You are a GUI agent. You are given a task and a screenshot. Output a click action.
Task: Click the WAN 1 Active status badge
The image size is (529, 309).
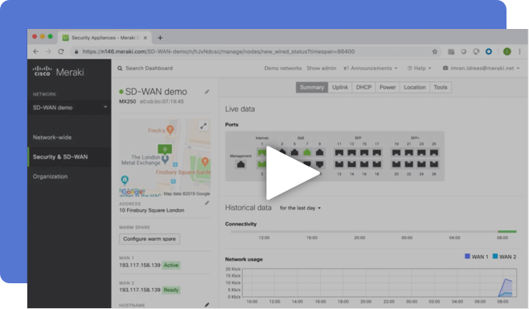171,265
